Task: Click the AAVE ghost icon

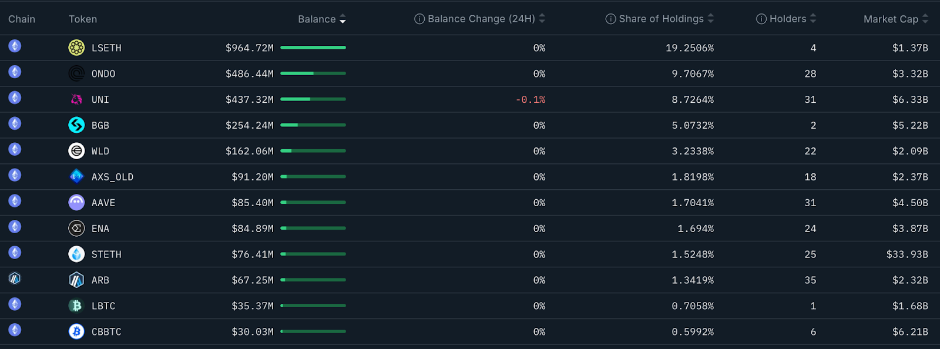Action: click(x=76, y=203)
